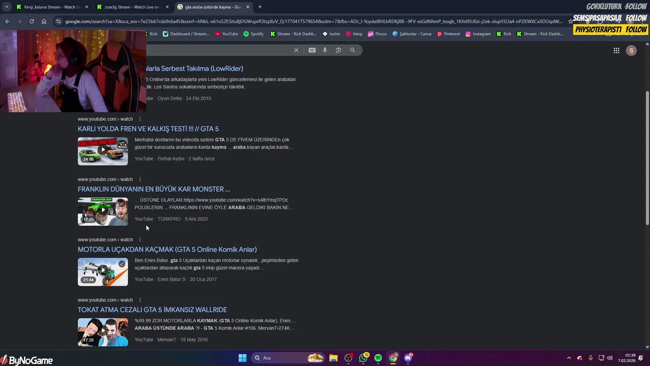Open File Explorer from taskbar
The height and width of the screenshot is (366, 650).
tap(333, 358)
